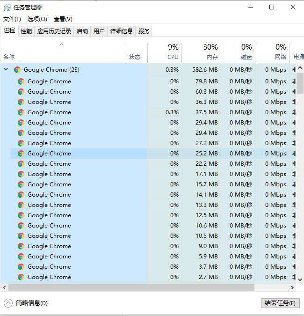304x316 pixels.
Task: Sort by the 电源 column header
Action: [297, 52]
